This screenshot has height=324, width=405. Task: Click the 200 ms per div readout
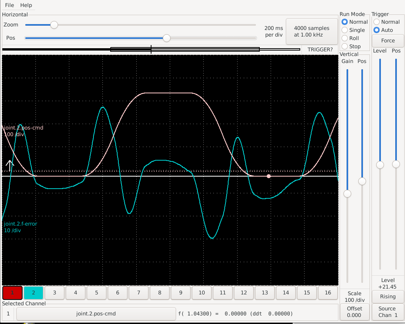[274, 32]
